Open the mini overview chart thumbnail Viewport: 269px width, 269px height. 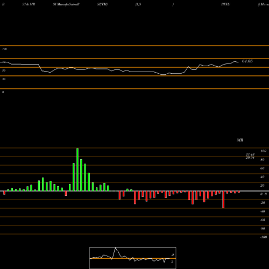click(x=133, y=258)
